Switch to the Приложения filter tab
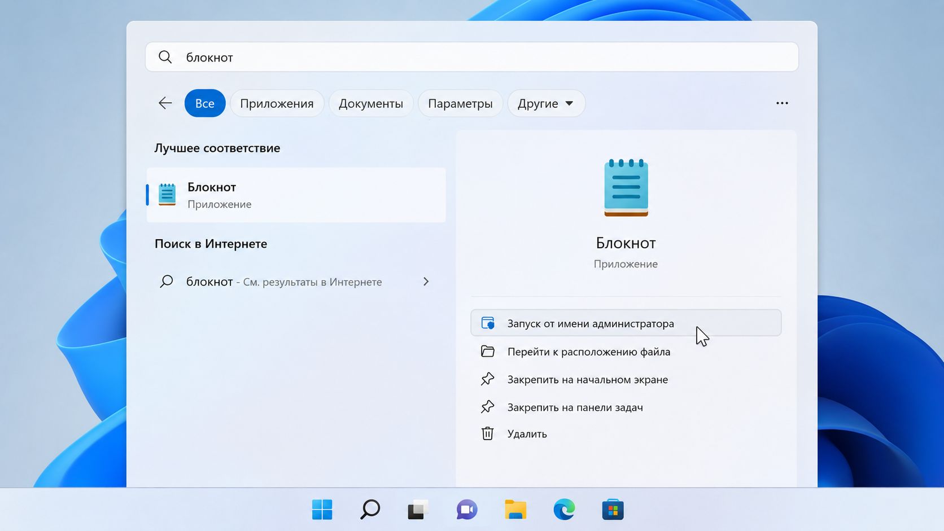The width and height of the screenshot is (944, 531). click(x=277, y=103)
